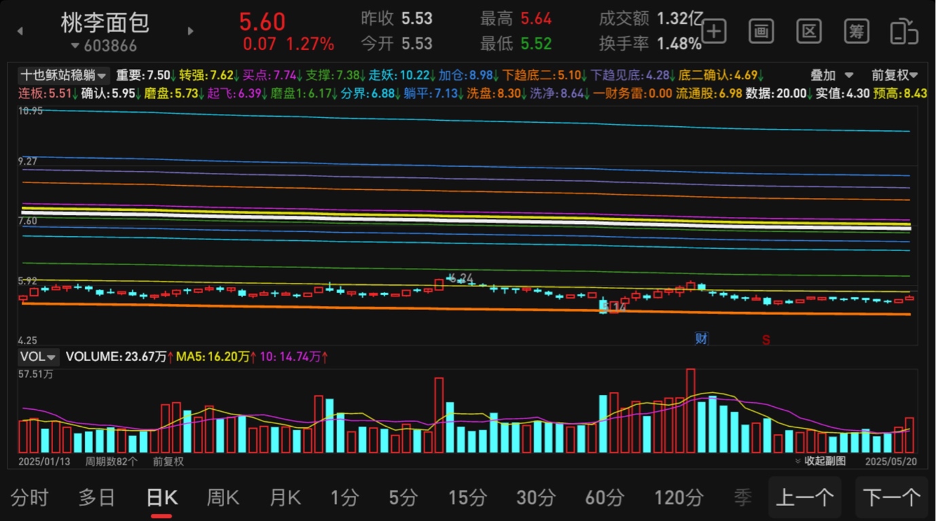Select the 30分 period tab
This screenshot has width=936, height=521.
click(x=535, y=498)
